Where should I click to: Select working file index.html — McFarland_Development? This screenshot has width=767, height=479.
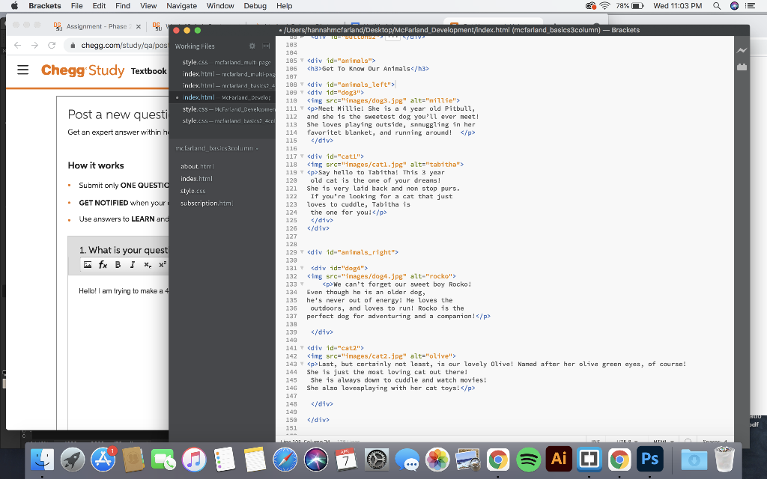225,98
